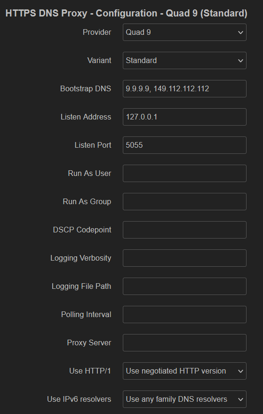Click the Run As Group input box
The image size is (263, 414).
[x=184, y=202]
